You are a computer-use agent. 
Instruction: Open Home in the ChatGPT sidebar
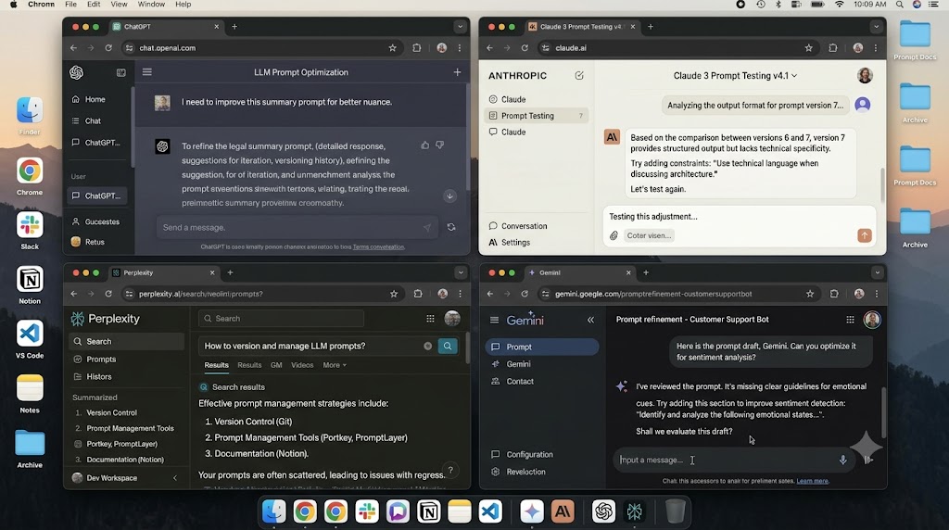(x=95, y=99)
